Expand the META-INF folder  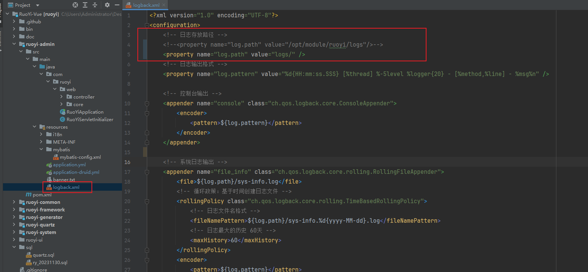[x=41, y=142]
